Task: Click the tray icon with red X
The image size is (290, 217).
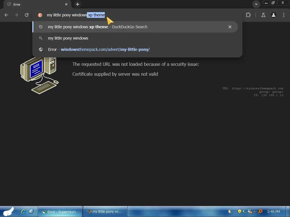Action: pyautogui.click(x=250, y=211)
